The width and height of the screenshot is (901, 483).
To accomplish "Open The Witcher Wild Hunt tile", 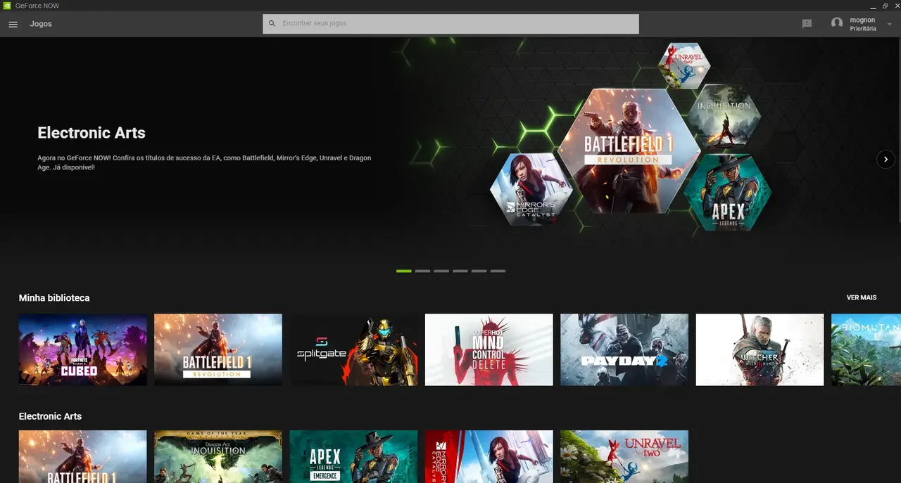I will pyautogui.click(x=760, y=349).
